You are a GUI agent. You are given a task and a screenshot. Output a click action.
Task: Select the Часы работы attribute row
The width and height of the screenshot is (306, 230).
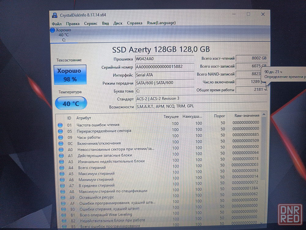click(x=159, y=136)
